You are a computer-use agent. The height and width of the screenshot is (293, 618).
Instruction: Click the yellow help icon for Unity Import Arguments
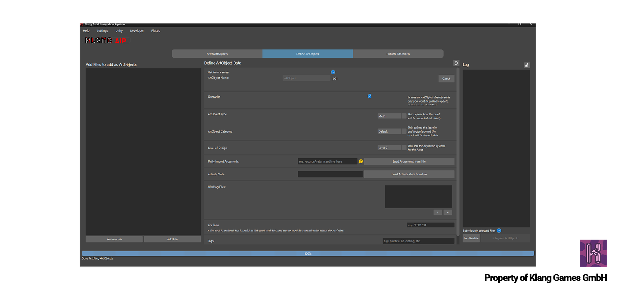pos(361,161)
